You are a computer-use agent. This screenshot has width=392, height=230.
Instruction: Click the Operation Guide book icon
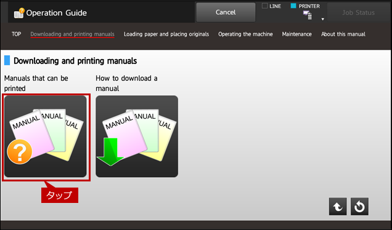[19, 13]
